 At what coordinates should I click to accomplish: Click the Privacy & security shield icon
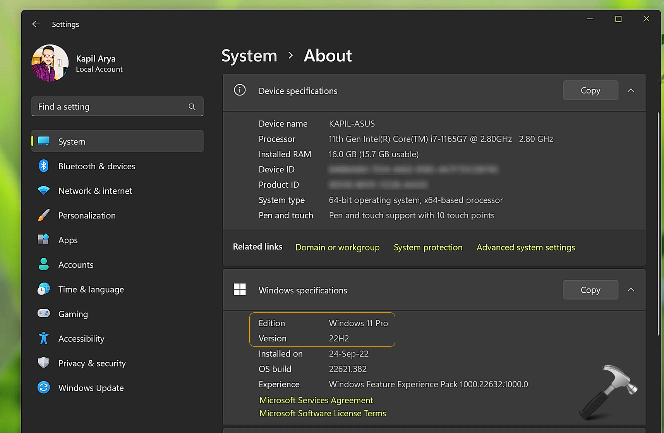click(x=43, y=363)
